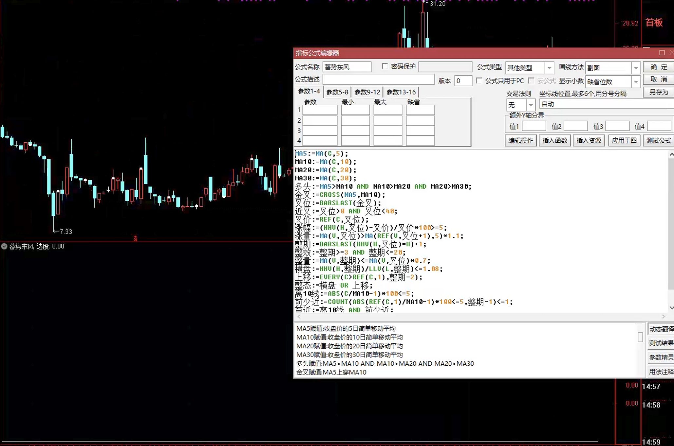Screen dimensions: 674x446
Task: Click the code editor scroll-right arrow
Action: [x=664, y=316]
